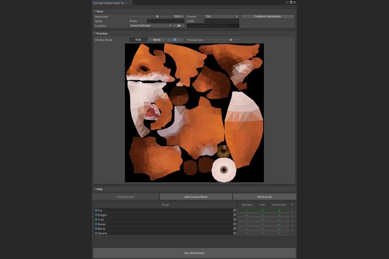Open the folder browse icon next to Location
The width and height of the screenshot is (389, 259).
179,26
